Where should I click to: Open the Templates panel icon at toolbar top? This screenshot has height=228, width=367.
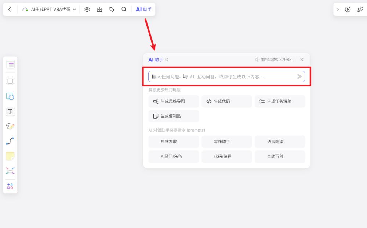[10, 64]
